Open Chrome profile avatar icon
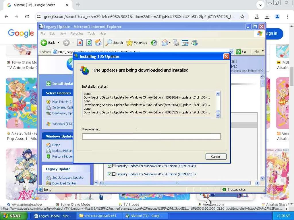294x220 pixels. point(277,17)
